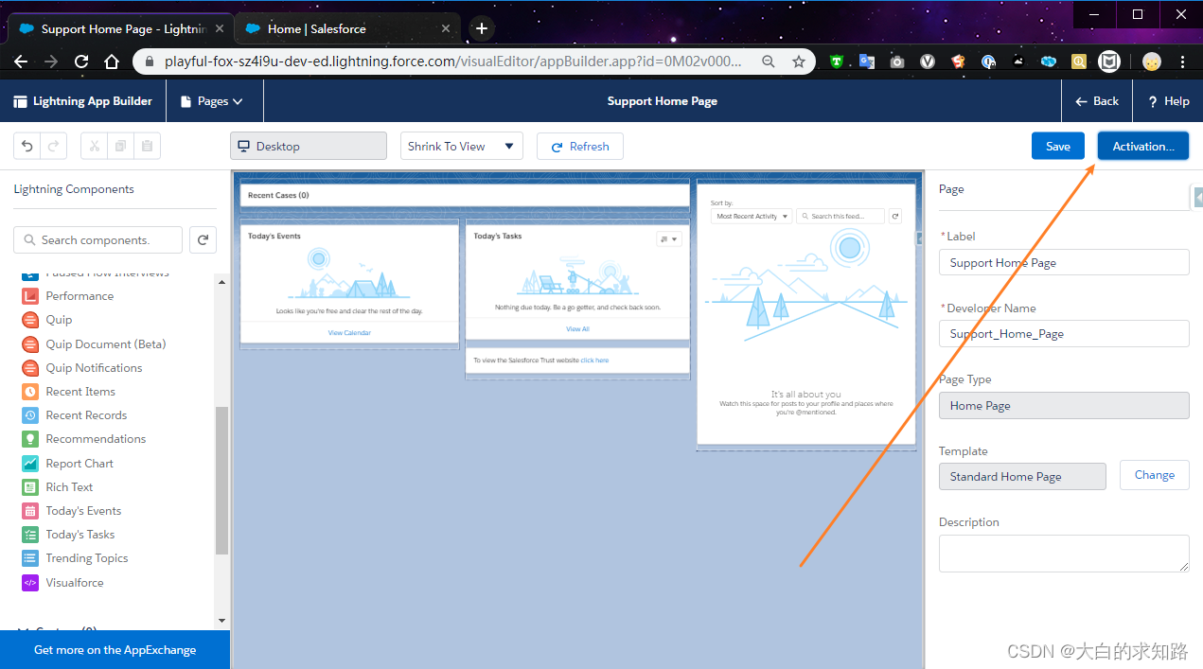The height and width of the screenshot is (669, 1203).
Task: Open Most Recent Activity sort dropdown
Action: (752, 216)
